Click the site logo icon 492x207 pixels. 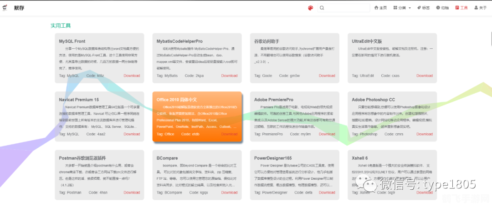click(5, 8)
